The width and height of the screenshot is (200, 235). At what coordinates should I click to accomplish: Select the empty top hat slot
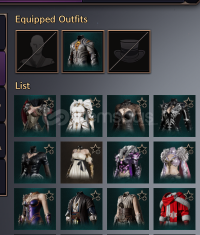coord(129,51)
